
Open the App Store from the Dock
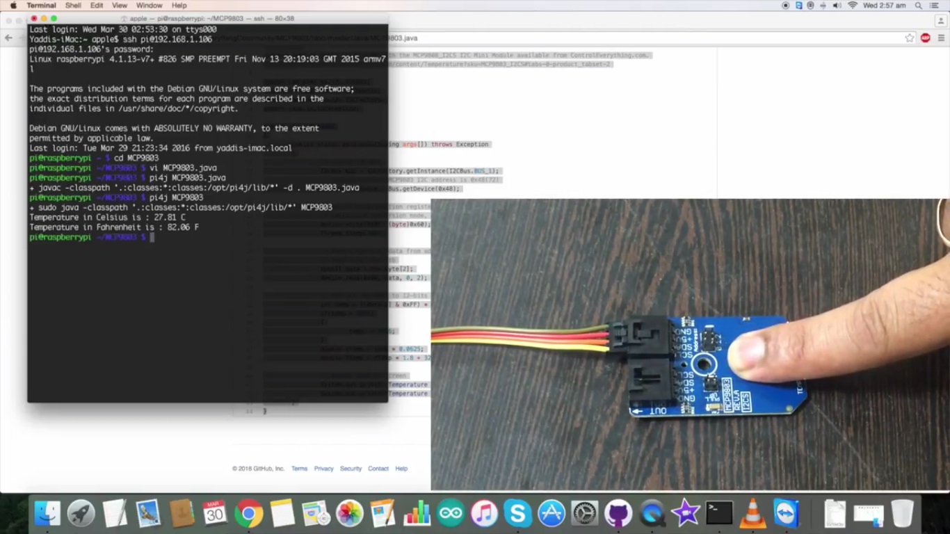[551, 513]
